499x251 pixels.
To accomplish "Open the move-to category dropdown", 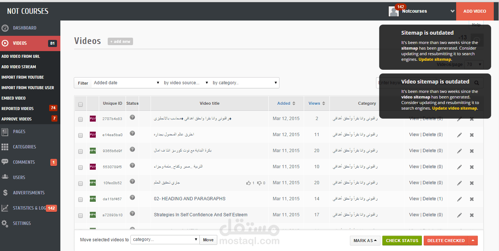I will [165, 239].
